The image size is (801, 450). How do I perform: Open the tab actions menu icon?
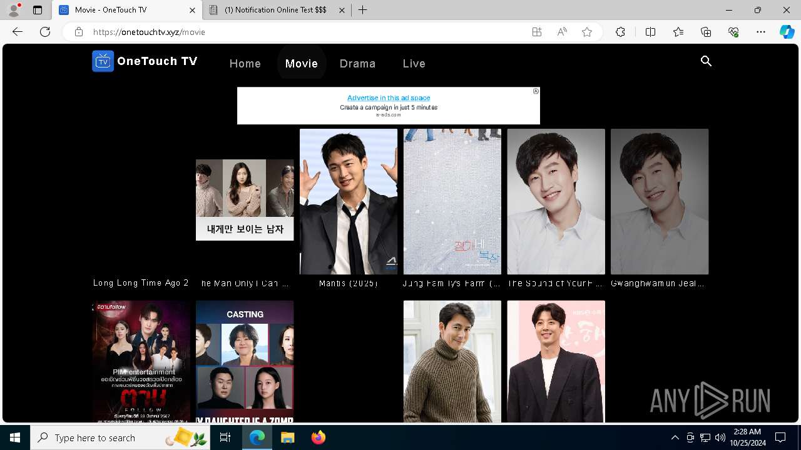tap(38, 10)
